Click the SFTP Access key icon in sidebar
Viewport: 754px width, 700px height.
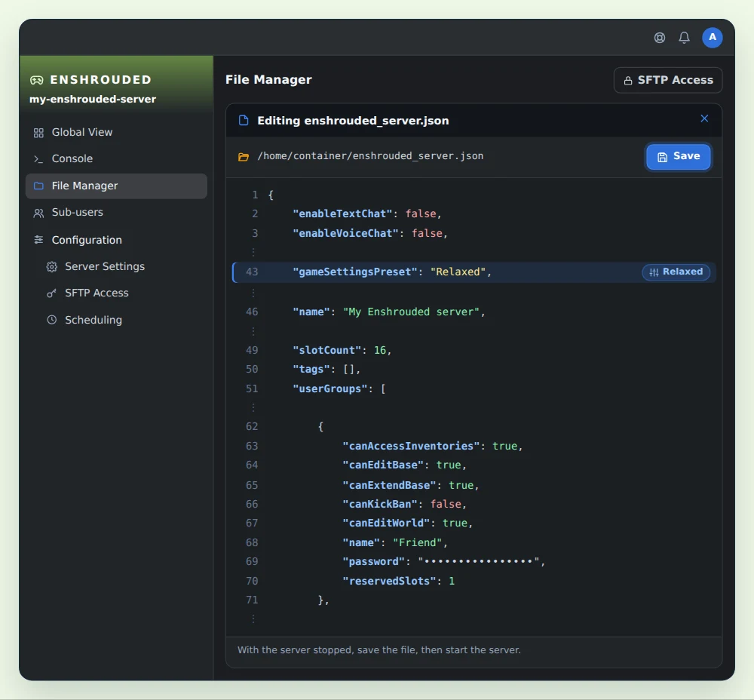pyautogui.click(x=52, y=293)
